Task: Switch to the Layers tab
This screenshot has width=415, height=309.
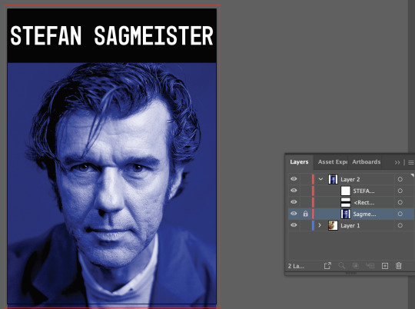Action: click(299, 161)
